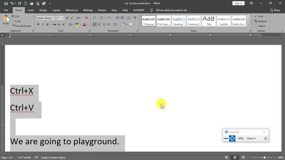Apply the Title style
The image size is (285, 160).
(209, 21)
